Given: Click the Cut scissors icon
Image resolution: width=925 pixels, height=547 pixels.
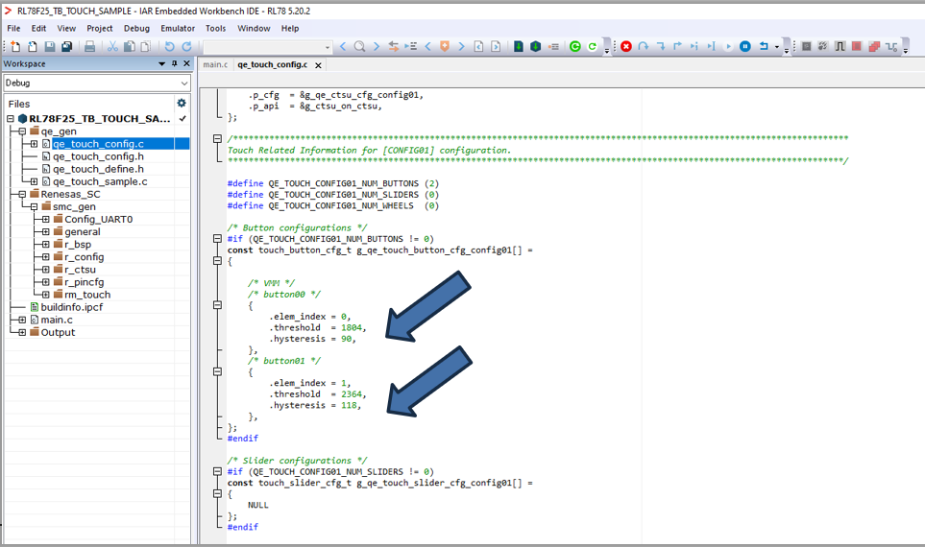Looking at the screenshot, I should [x=112, y=46].
